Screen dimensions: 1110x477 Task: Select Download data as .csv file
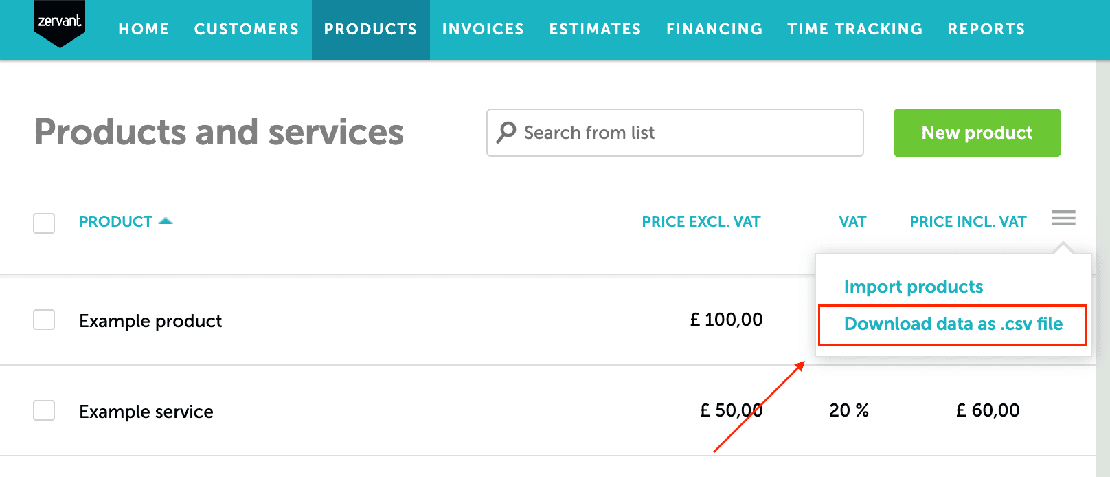pyautogui.click(x=953, y=324)
